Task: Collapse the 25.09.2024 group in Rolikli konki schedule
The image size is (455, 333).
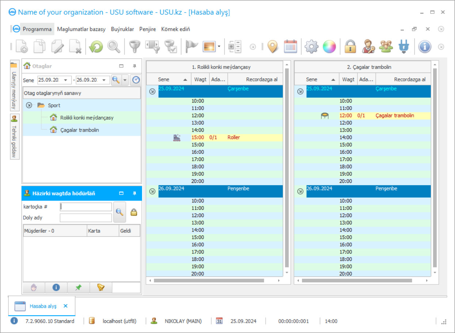Action: point(152,92)
